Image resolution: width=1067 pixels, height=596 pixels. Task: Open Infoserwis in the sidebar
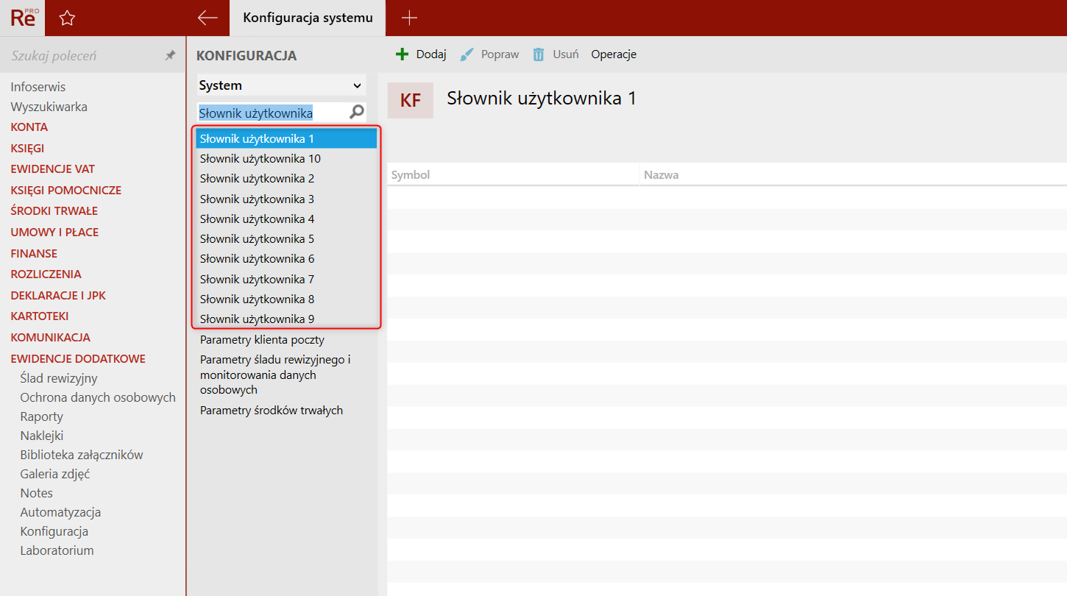click(38, 87)
